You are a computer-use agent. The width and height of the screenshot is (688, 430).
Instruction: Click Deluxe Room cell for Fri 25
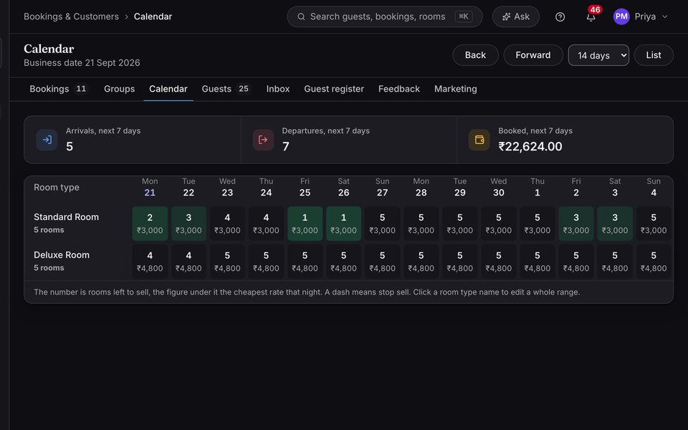(x=305, y=262)
